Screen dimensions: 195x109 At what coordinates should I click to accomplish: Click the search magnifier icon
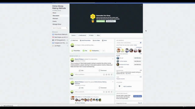(67, 28)
